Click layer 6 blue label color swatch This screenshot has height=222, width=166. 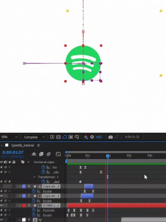pos(24,186)
